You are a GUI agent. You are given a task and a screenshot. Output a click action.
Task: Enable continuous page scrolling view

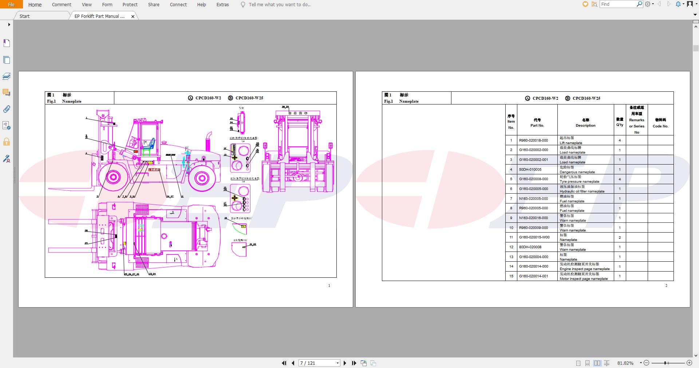(x=588, y=363)
